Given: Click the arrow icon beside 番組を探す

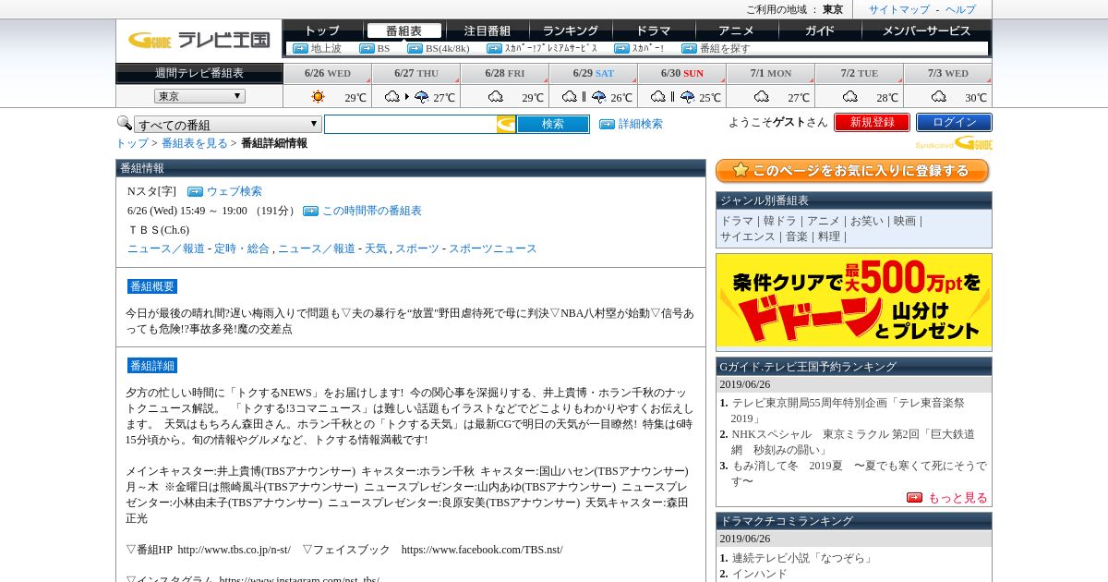Looking at the screenshot, I should (689, 49).
